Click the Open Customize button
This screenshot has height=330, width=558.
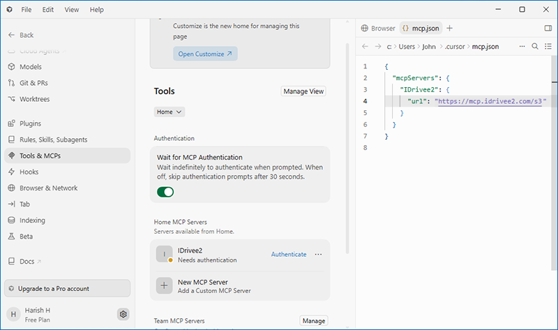(205, 54)
